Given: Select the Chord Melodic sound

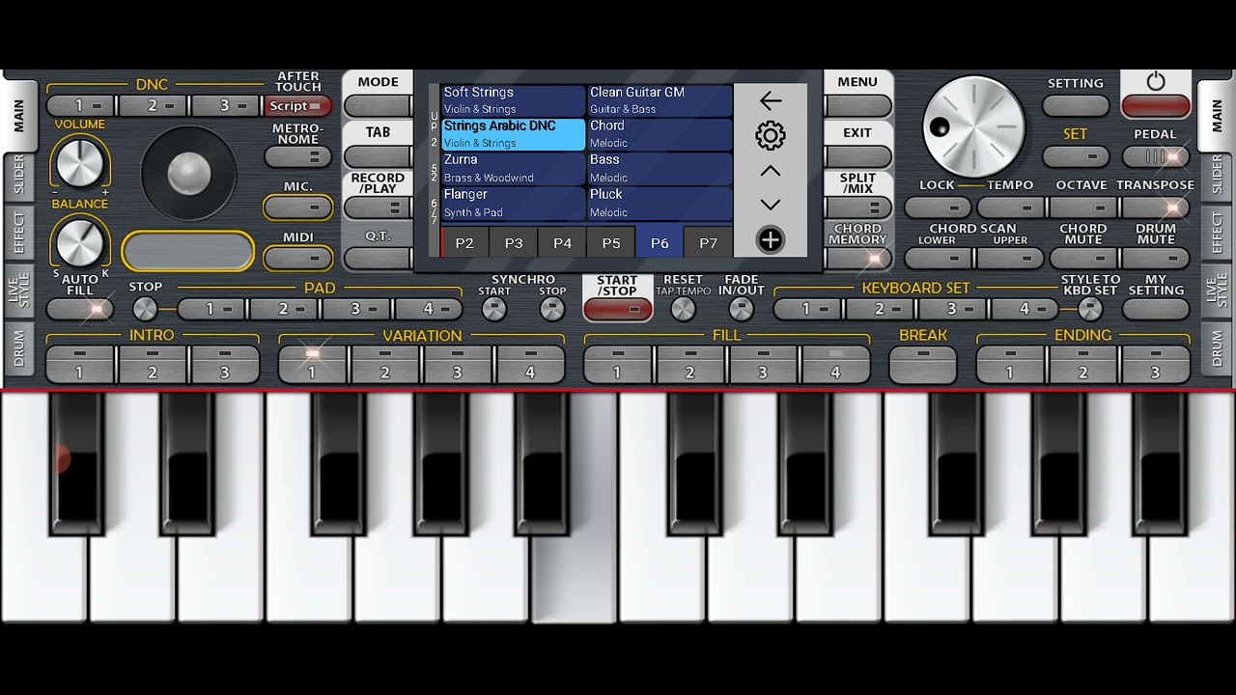Looking at the screenshot, I should click(x=660, y=134).
